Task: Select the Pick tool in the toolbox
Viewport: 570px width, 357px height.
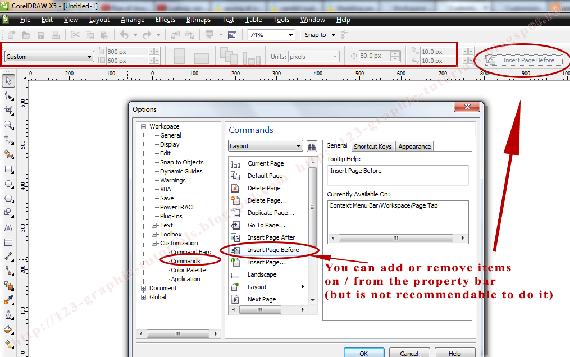Action: 8,81
